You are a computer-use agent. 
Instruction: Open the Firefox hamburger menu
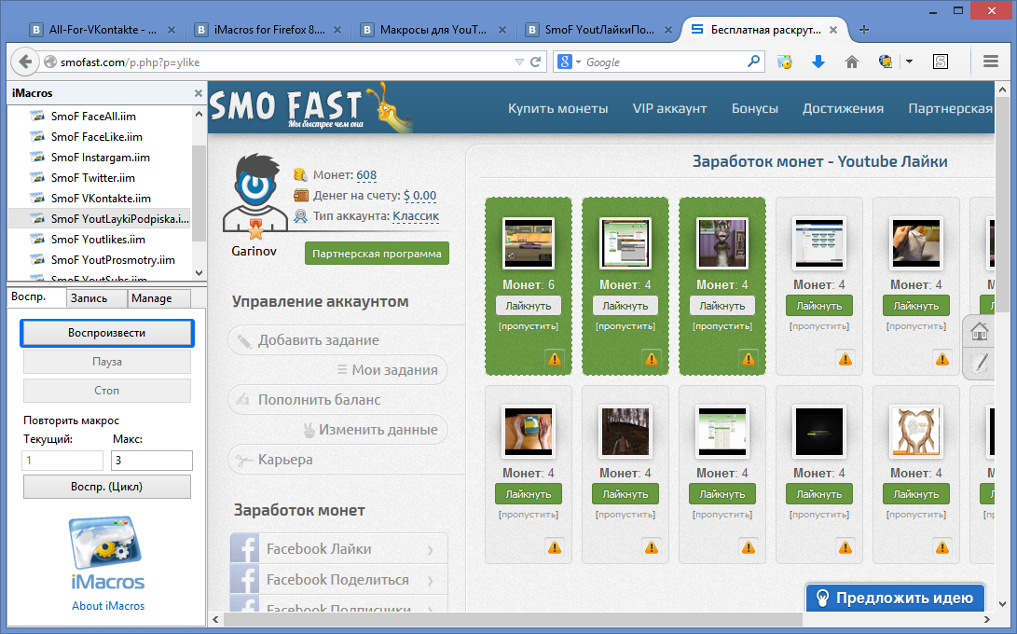[990, 62]
